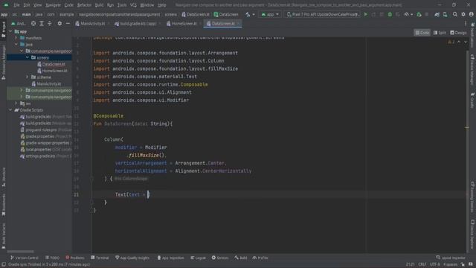The image size is (476, 268).
Task: Click Expand All in Project panel toolbar
Action: click(42, 23)
